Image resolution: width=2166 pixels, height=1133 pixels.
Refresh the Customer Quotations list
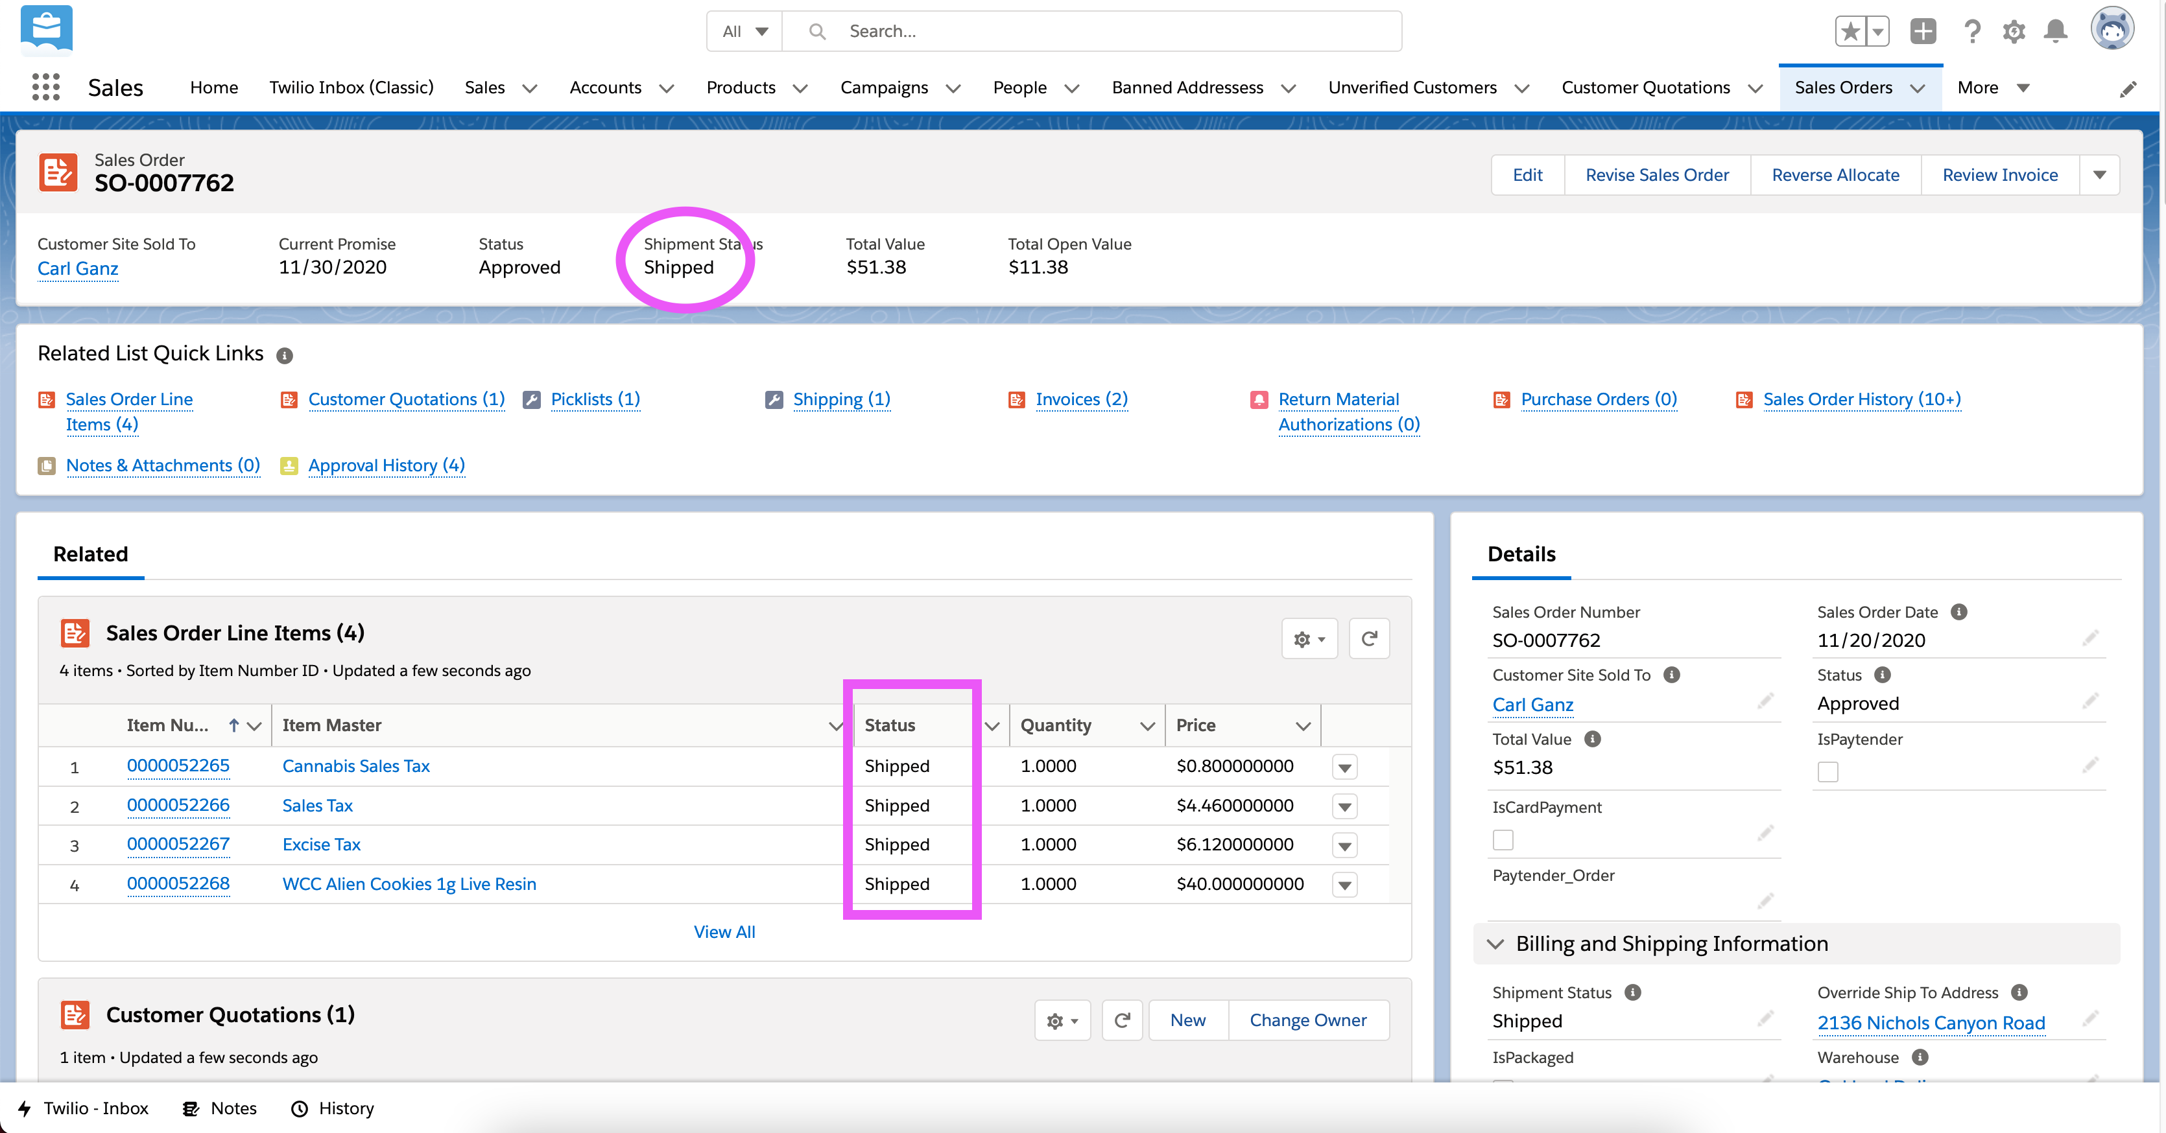pos(1122,1020)
